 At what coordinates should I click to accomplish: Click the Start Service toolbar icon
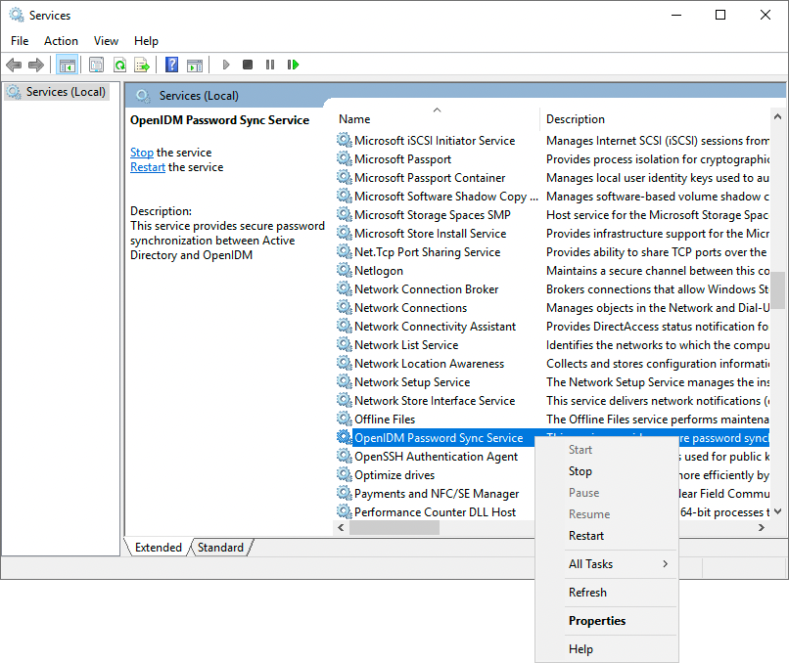226,65
